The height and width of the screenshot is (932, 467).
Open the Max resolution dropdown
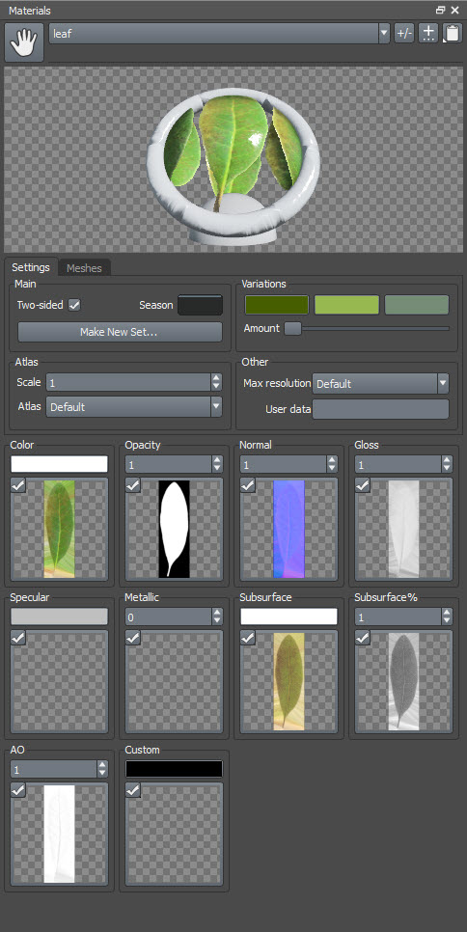(380, 384)
